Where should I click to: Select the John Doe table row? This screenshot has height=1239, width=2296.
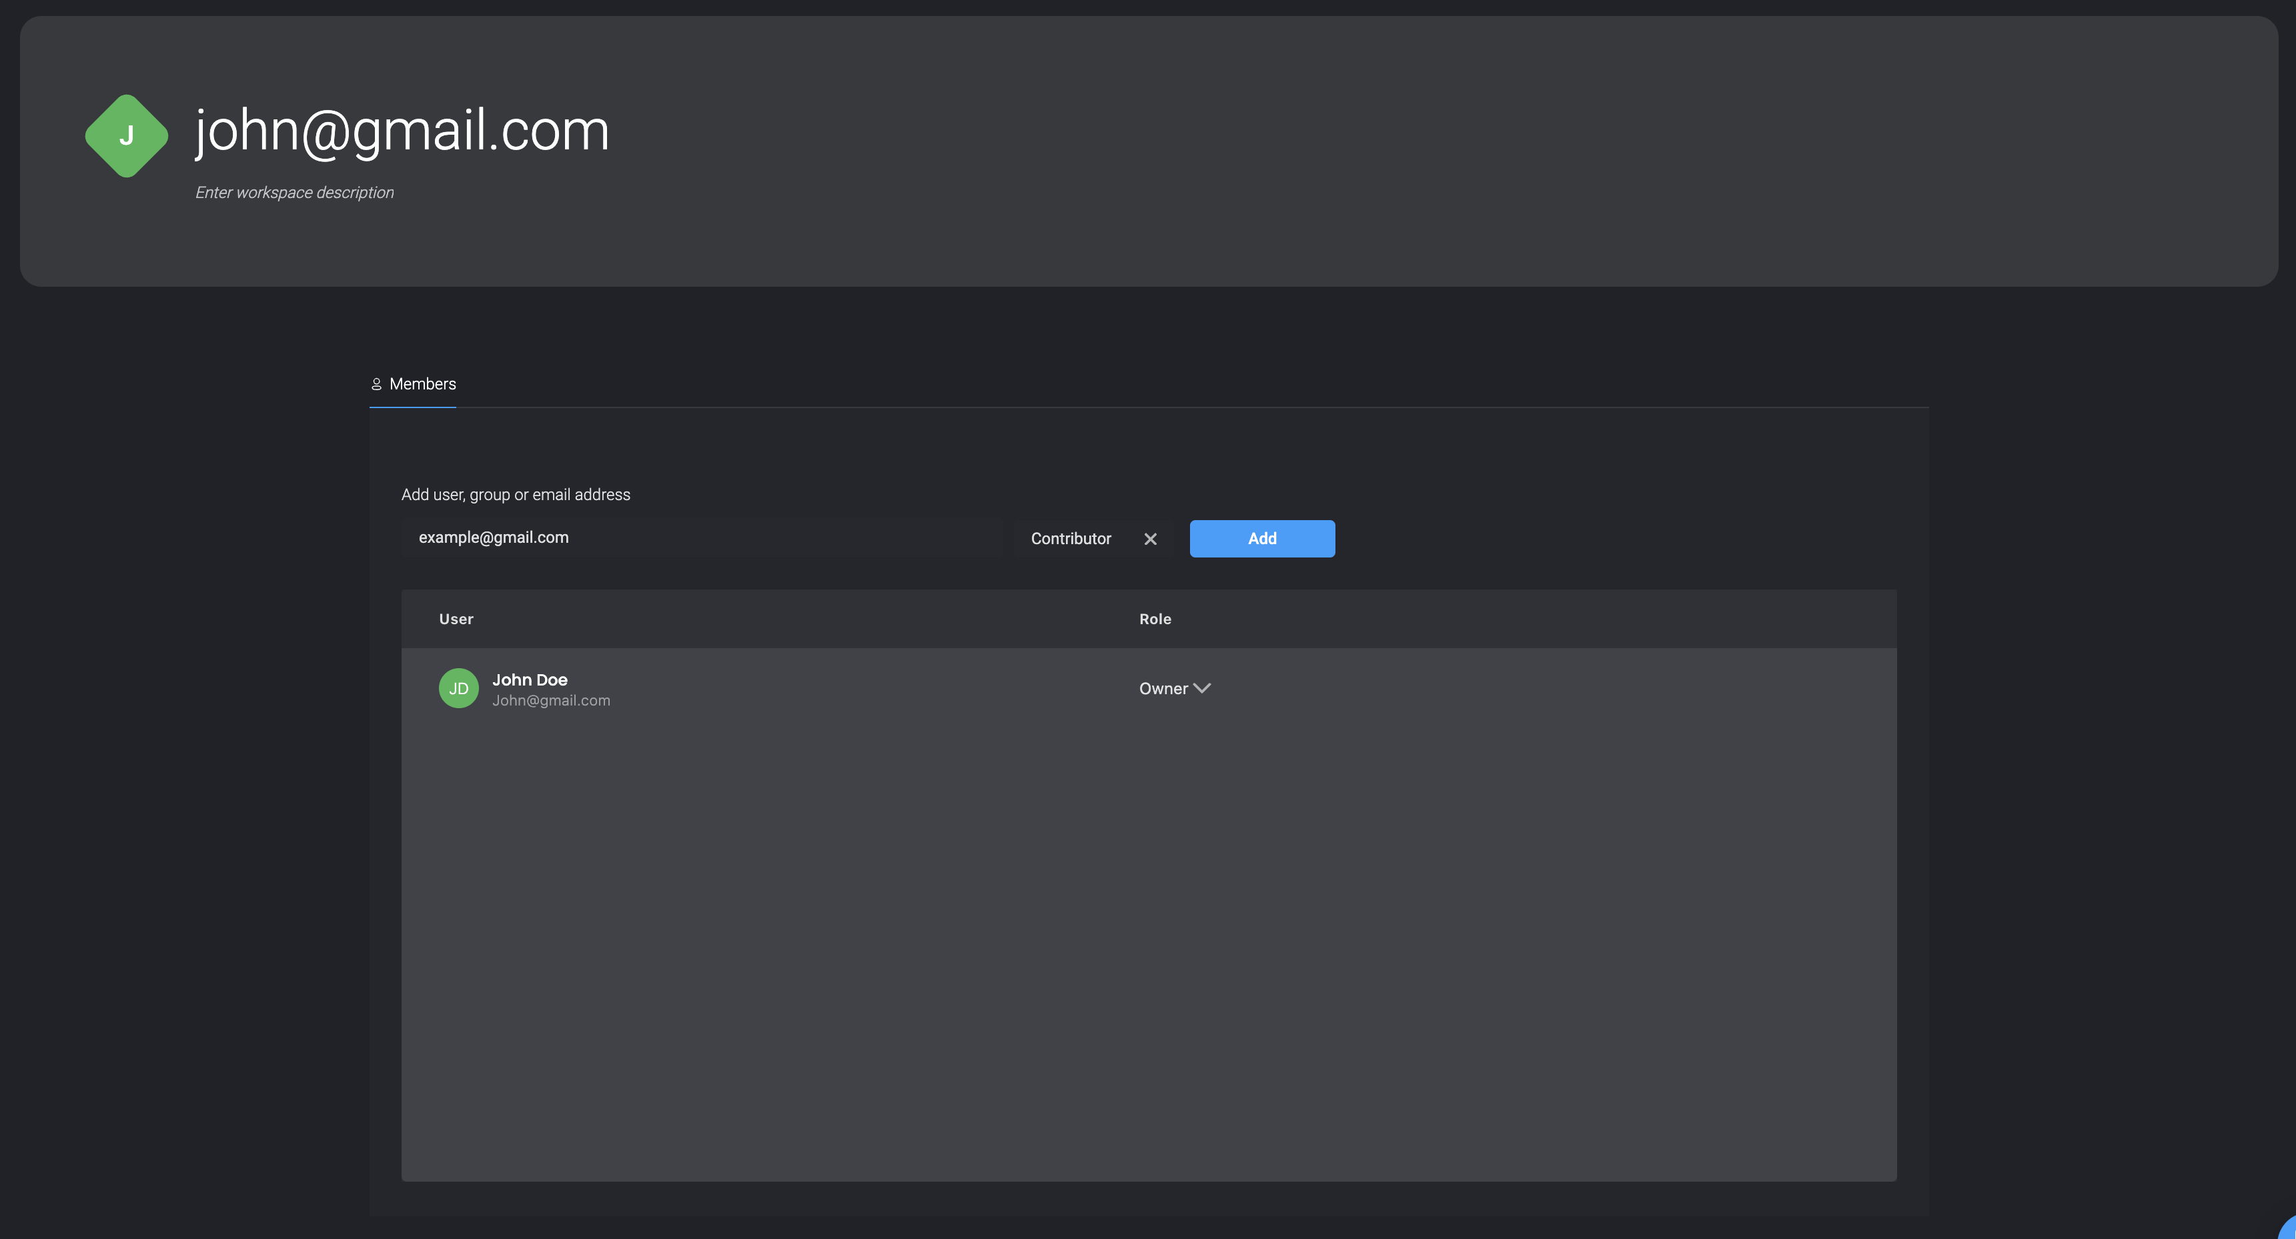1149,689
